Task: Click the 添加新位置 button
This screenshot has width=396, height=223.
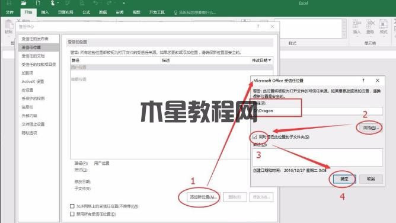Action: coord(203,197)
